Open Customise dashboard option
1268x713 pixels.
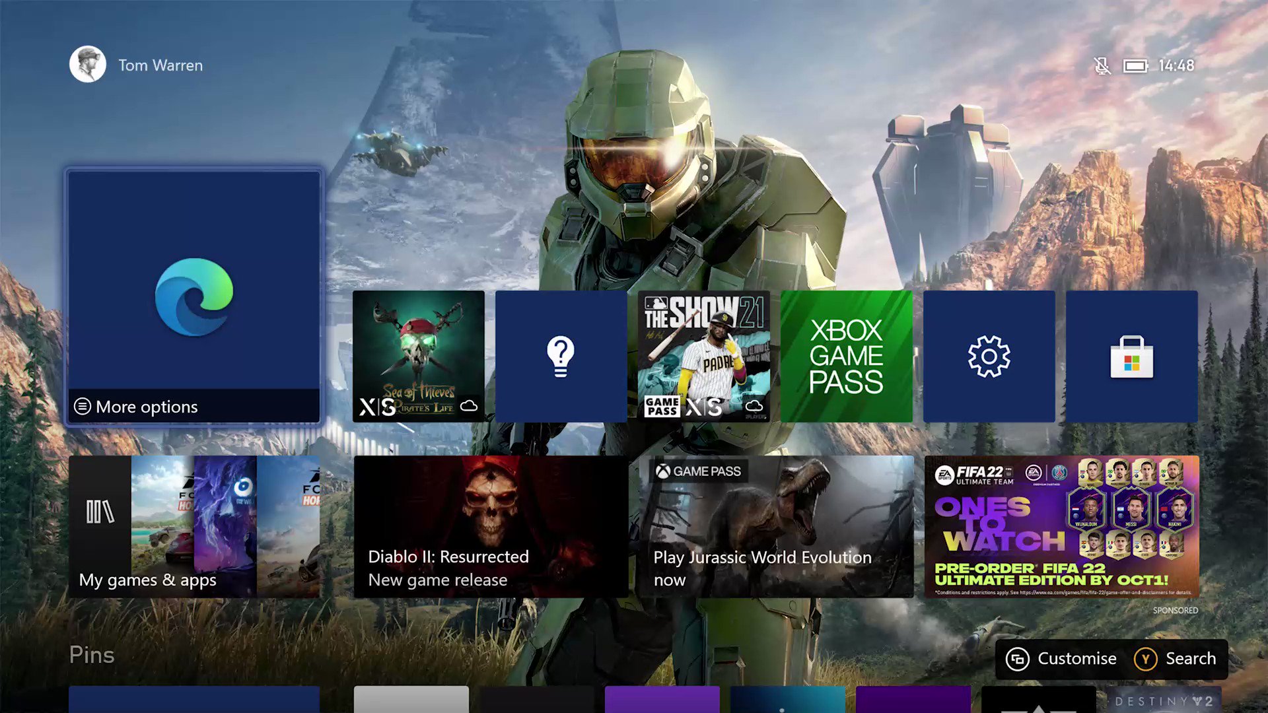coord(1060,658)
